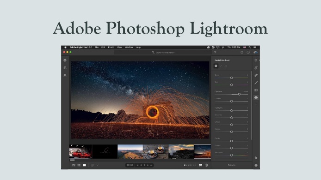
Task: Select the coffee cups thumbnail
Action: click(x=155, y=151)
